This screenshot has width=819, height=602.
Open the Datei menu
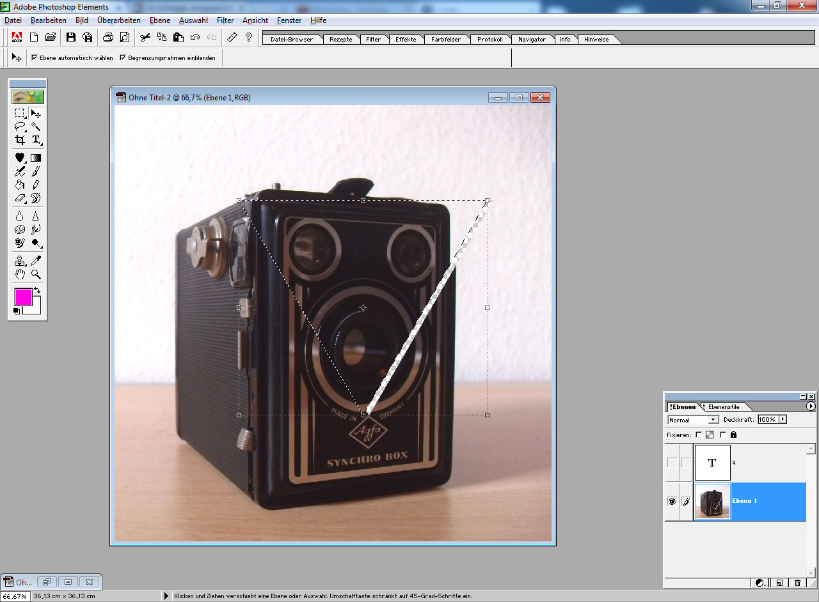click(x=13, y=20)
